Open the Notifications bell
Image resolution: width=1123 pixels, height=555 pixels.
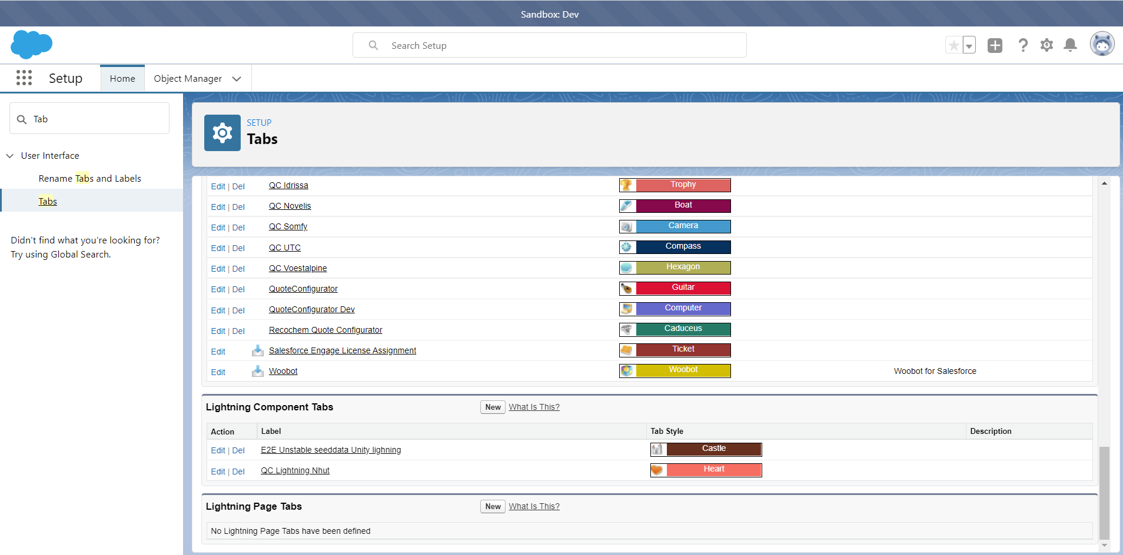click(x=1071, y=45)
